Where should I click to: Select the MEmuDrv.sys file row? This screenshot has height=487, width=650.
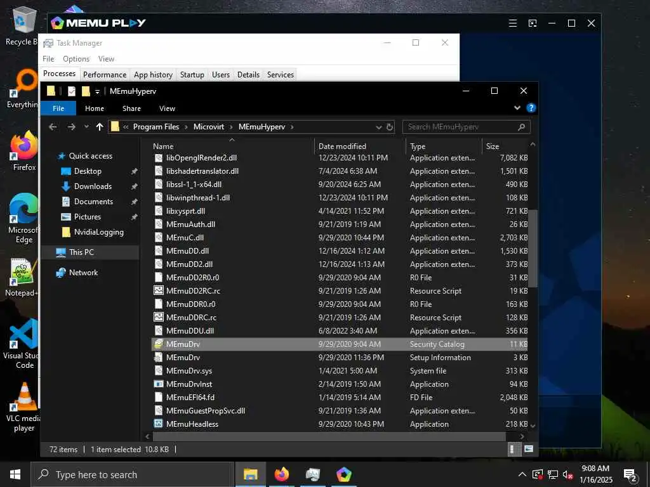pyautogui.click(x=340, y=370)
